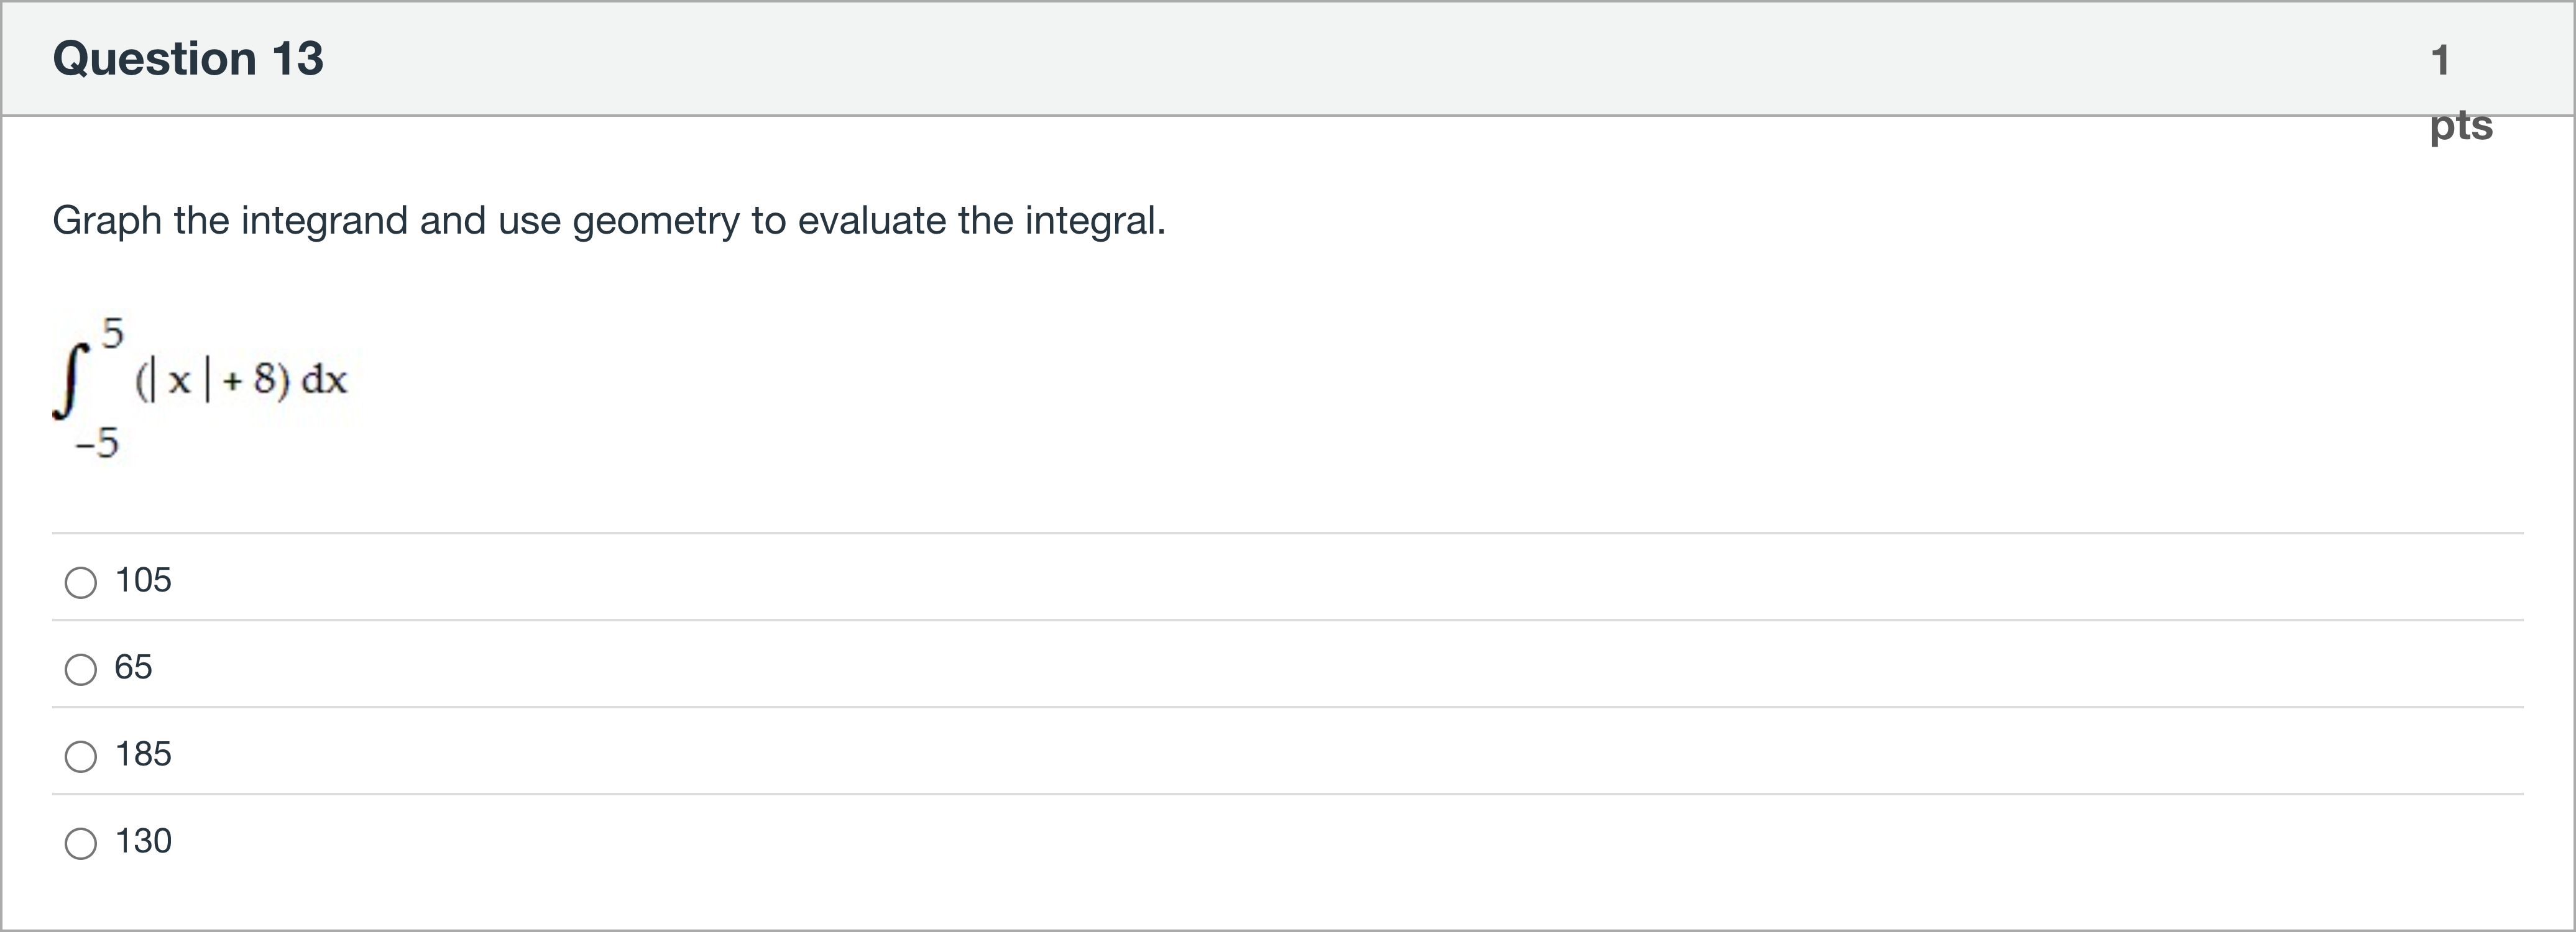Click the answer label text "65"

pos(133,667)
